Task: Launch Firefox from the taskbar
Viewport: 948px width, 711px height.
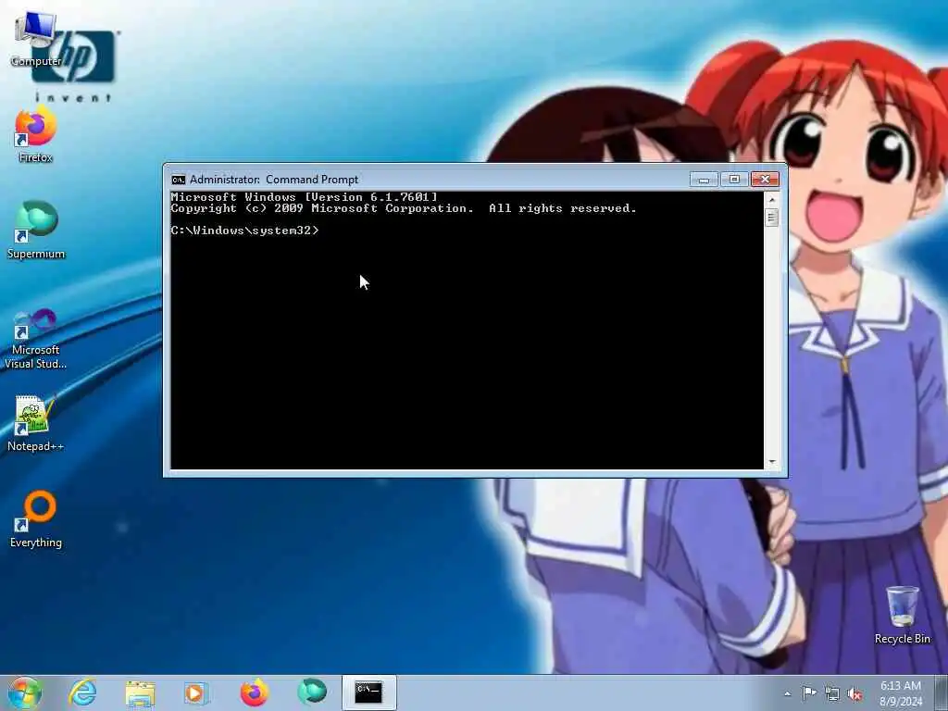Action: (254, 692)
